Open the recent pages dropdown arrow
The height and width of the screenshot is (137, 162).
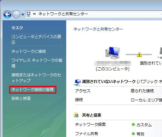point(23,14)
